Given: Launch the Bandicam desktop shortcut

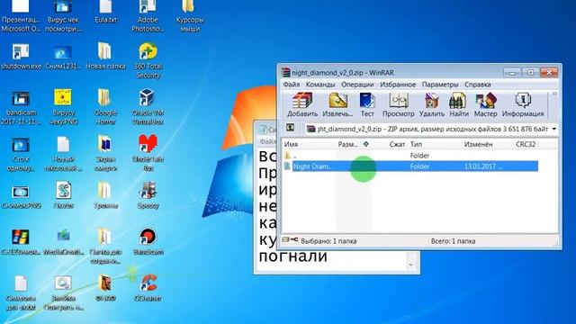Looking at the screenshot, I should pos(148,242).
